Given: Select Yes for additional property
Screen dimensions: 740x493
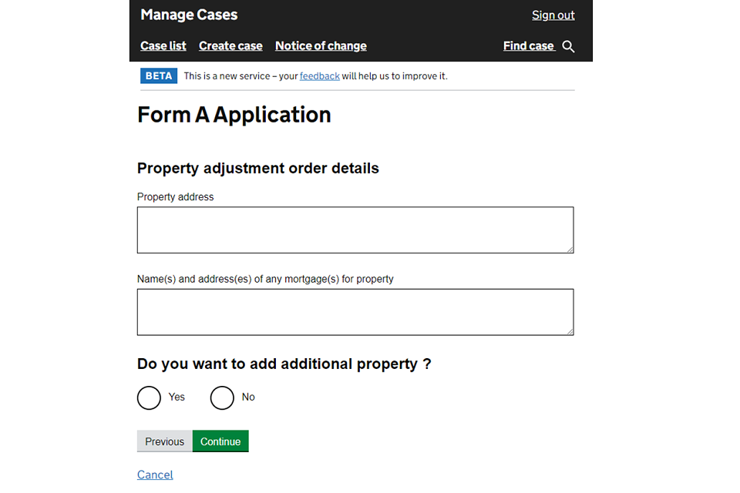Looking at the screenshot, I should 149,397.
